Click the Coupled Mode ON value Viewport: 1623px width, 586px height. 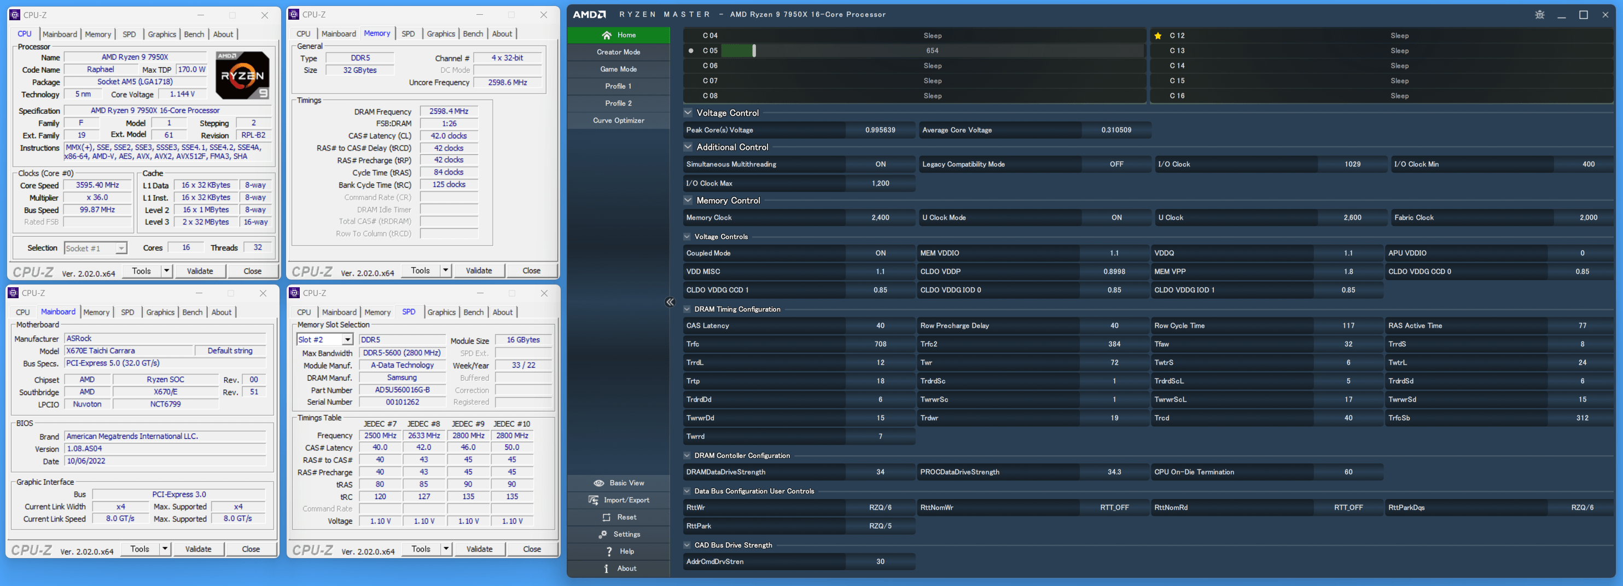880,253
